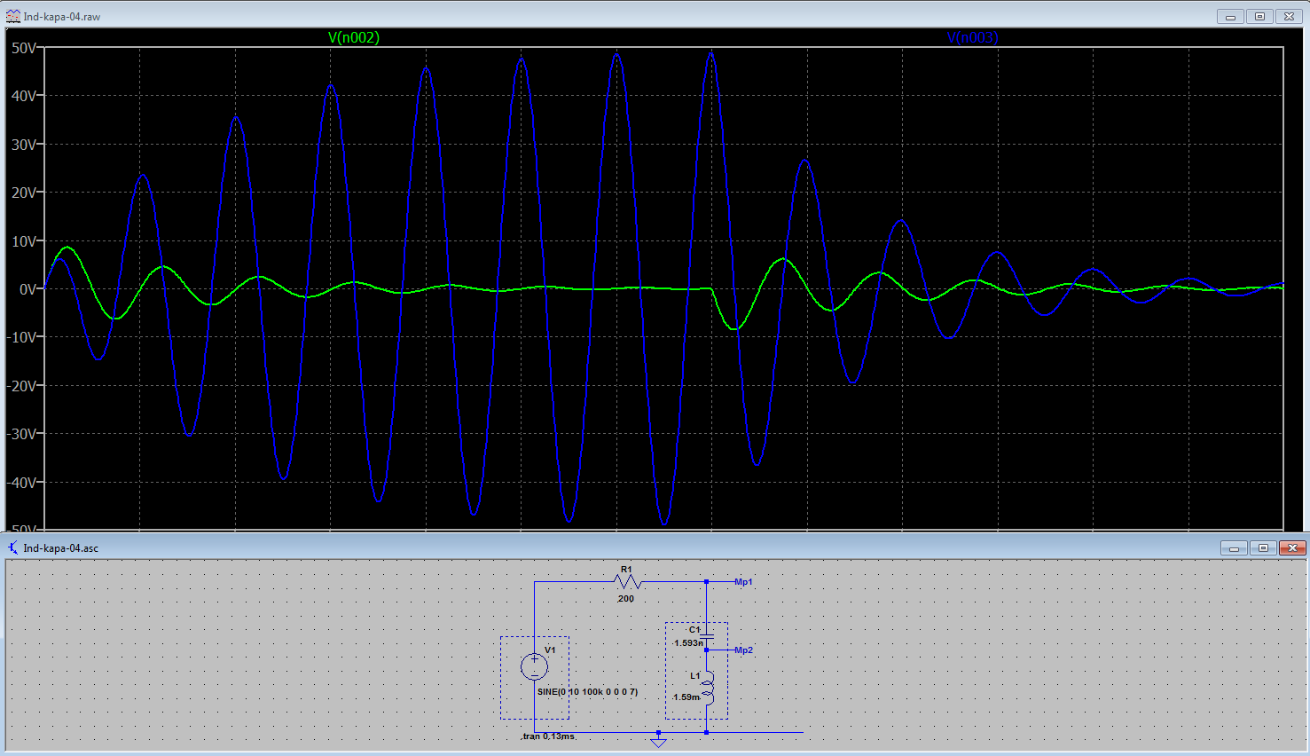
Task: Click the LTspice icon in Ind-kapa-04.raw title bar
Action: pyautogui.click(x=12, y=16)
